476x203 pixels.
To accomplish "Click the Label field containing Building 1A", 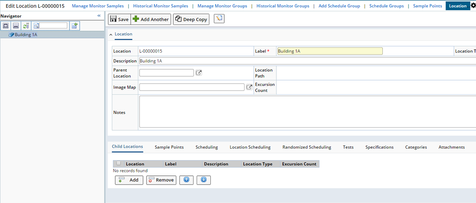I will click(x=330, y=51).
